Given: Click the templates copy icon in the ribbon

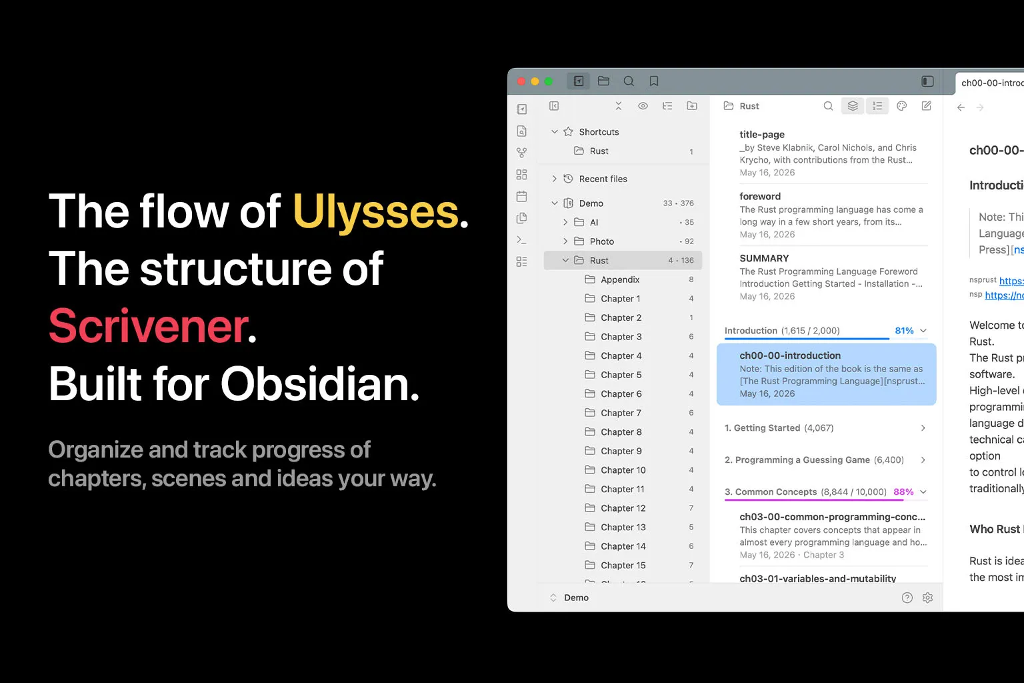Looking at the screenshot, I should click(522, 218).
